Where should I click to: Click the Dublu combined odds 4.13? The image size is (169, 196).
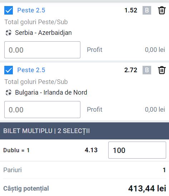(91, 150)
